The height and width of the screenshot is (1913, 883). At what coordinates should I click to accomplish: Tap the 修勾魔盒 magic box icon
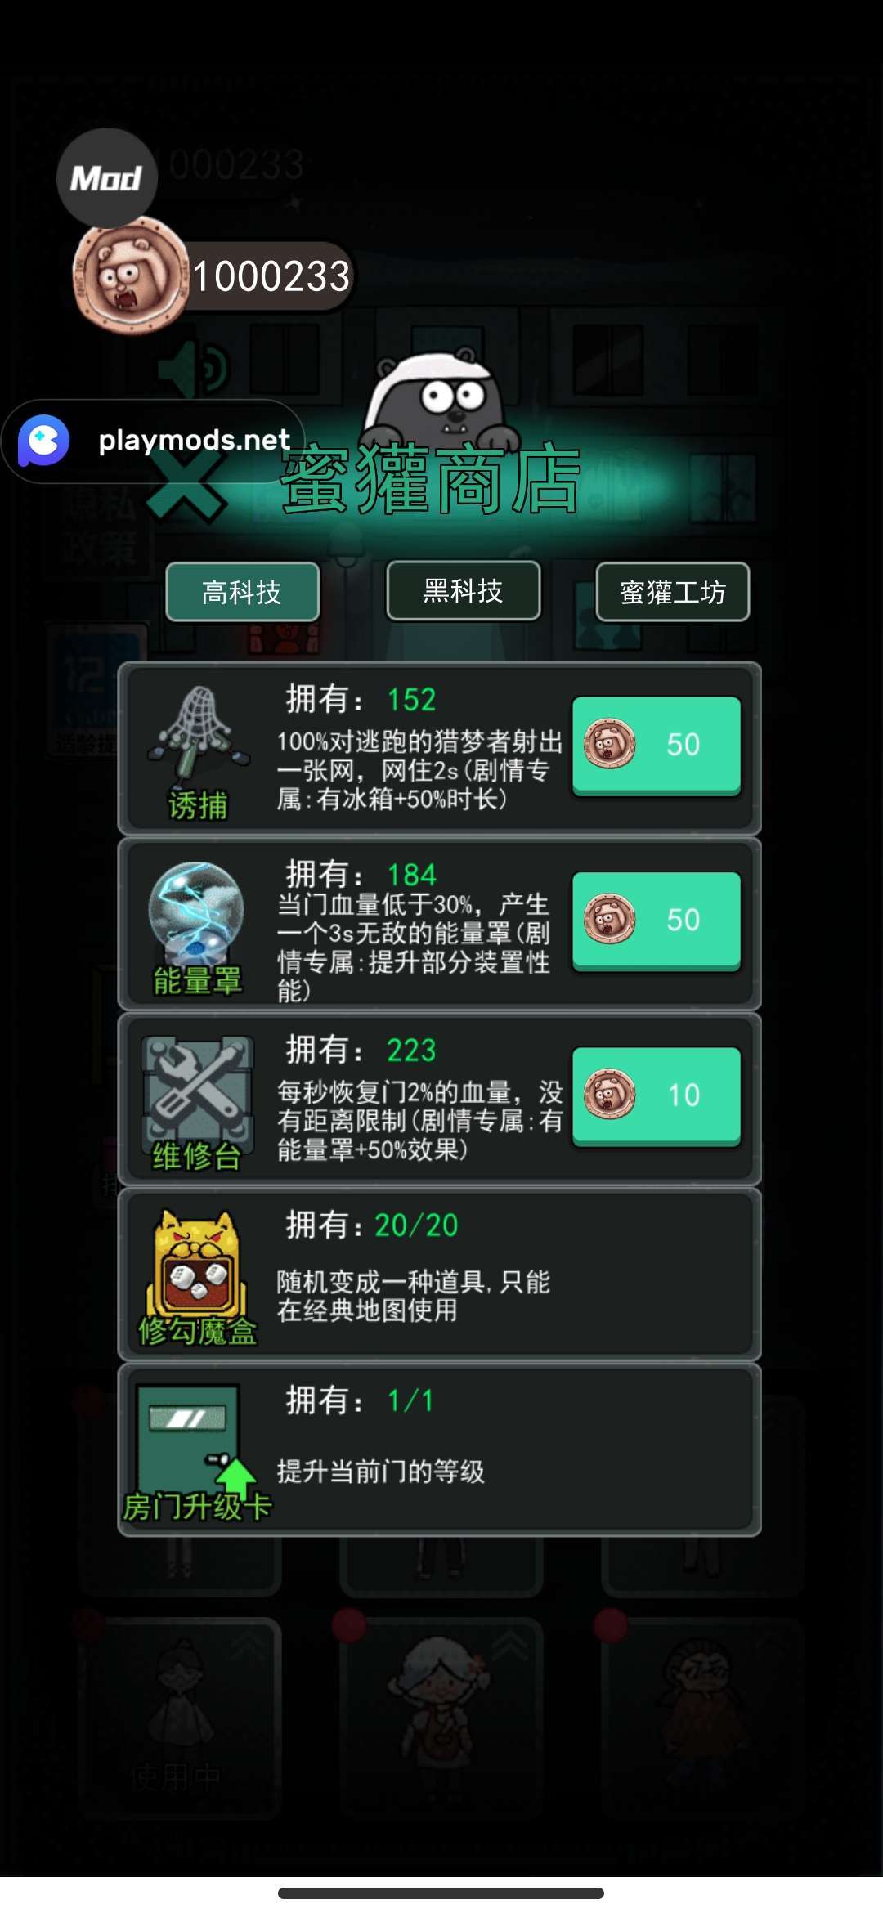tap(196, 1264)
